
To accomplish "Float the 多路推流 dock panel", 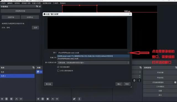I will 37,7.
